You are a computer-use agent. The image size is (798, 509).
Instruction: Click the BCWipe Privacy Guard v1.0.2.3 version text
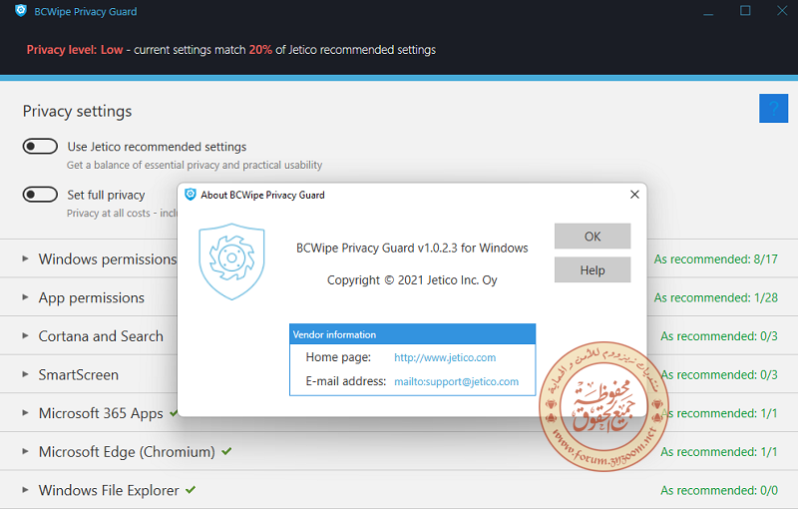click(x=412, y=248)
